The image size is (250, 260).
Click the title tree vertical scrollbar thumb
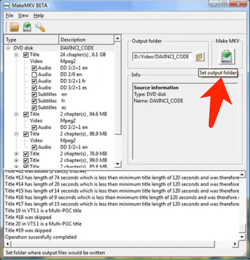pyautogui.click(x=117, y=88)
